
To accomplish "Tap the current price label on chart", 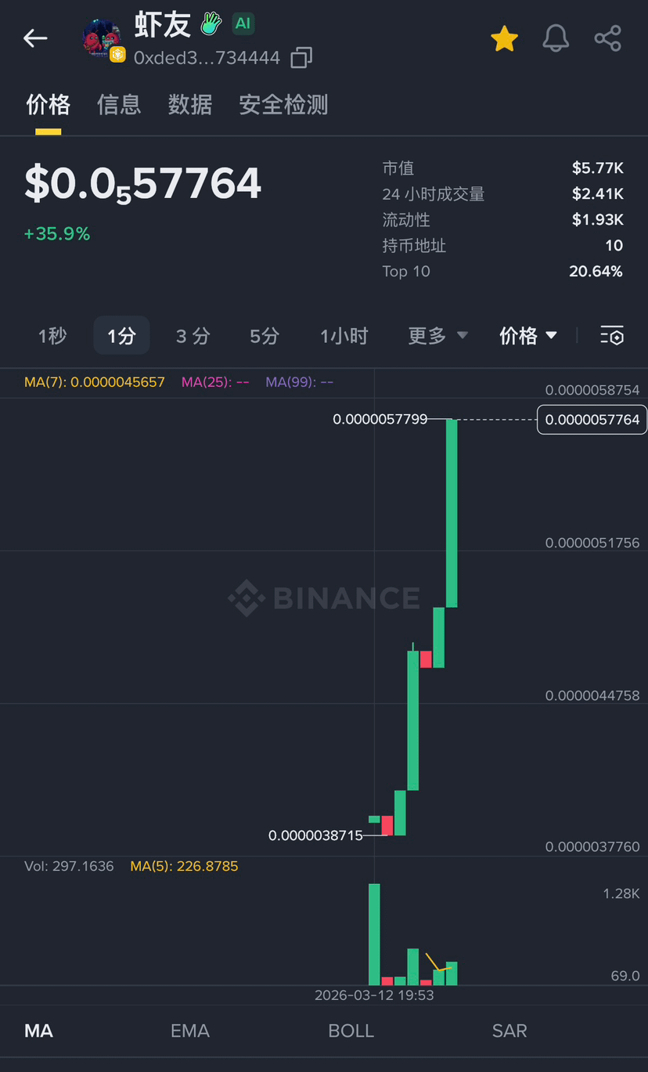I will (592, 420).
